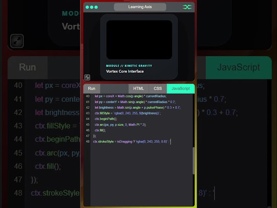Click the Learning Axis logo icon

[x=187, y=7]
